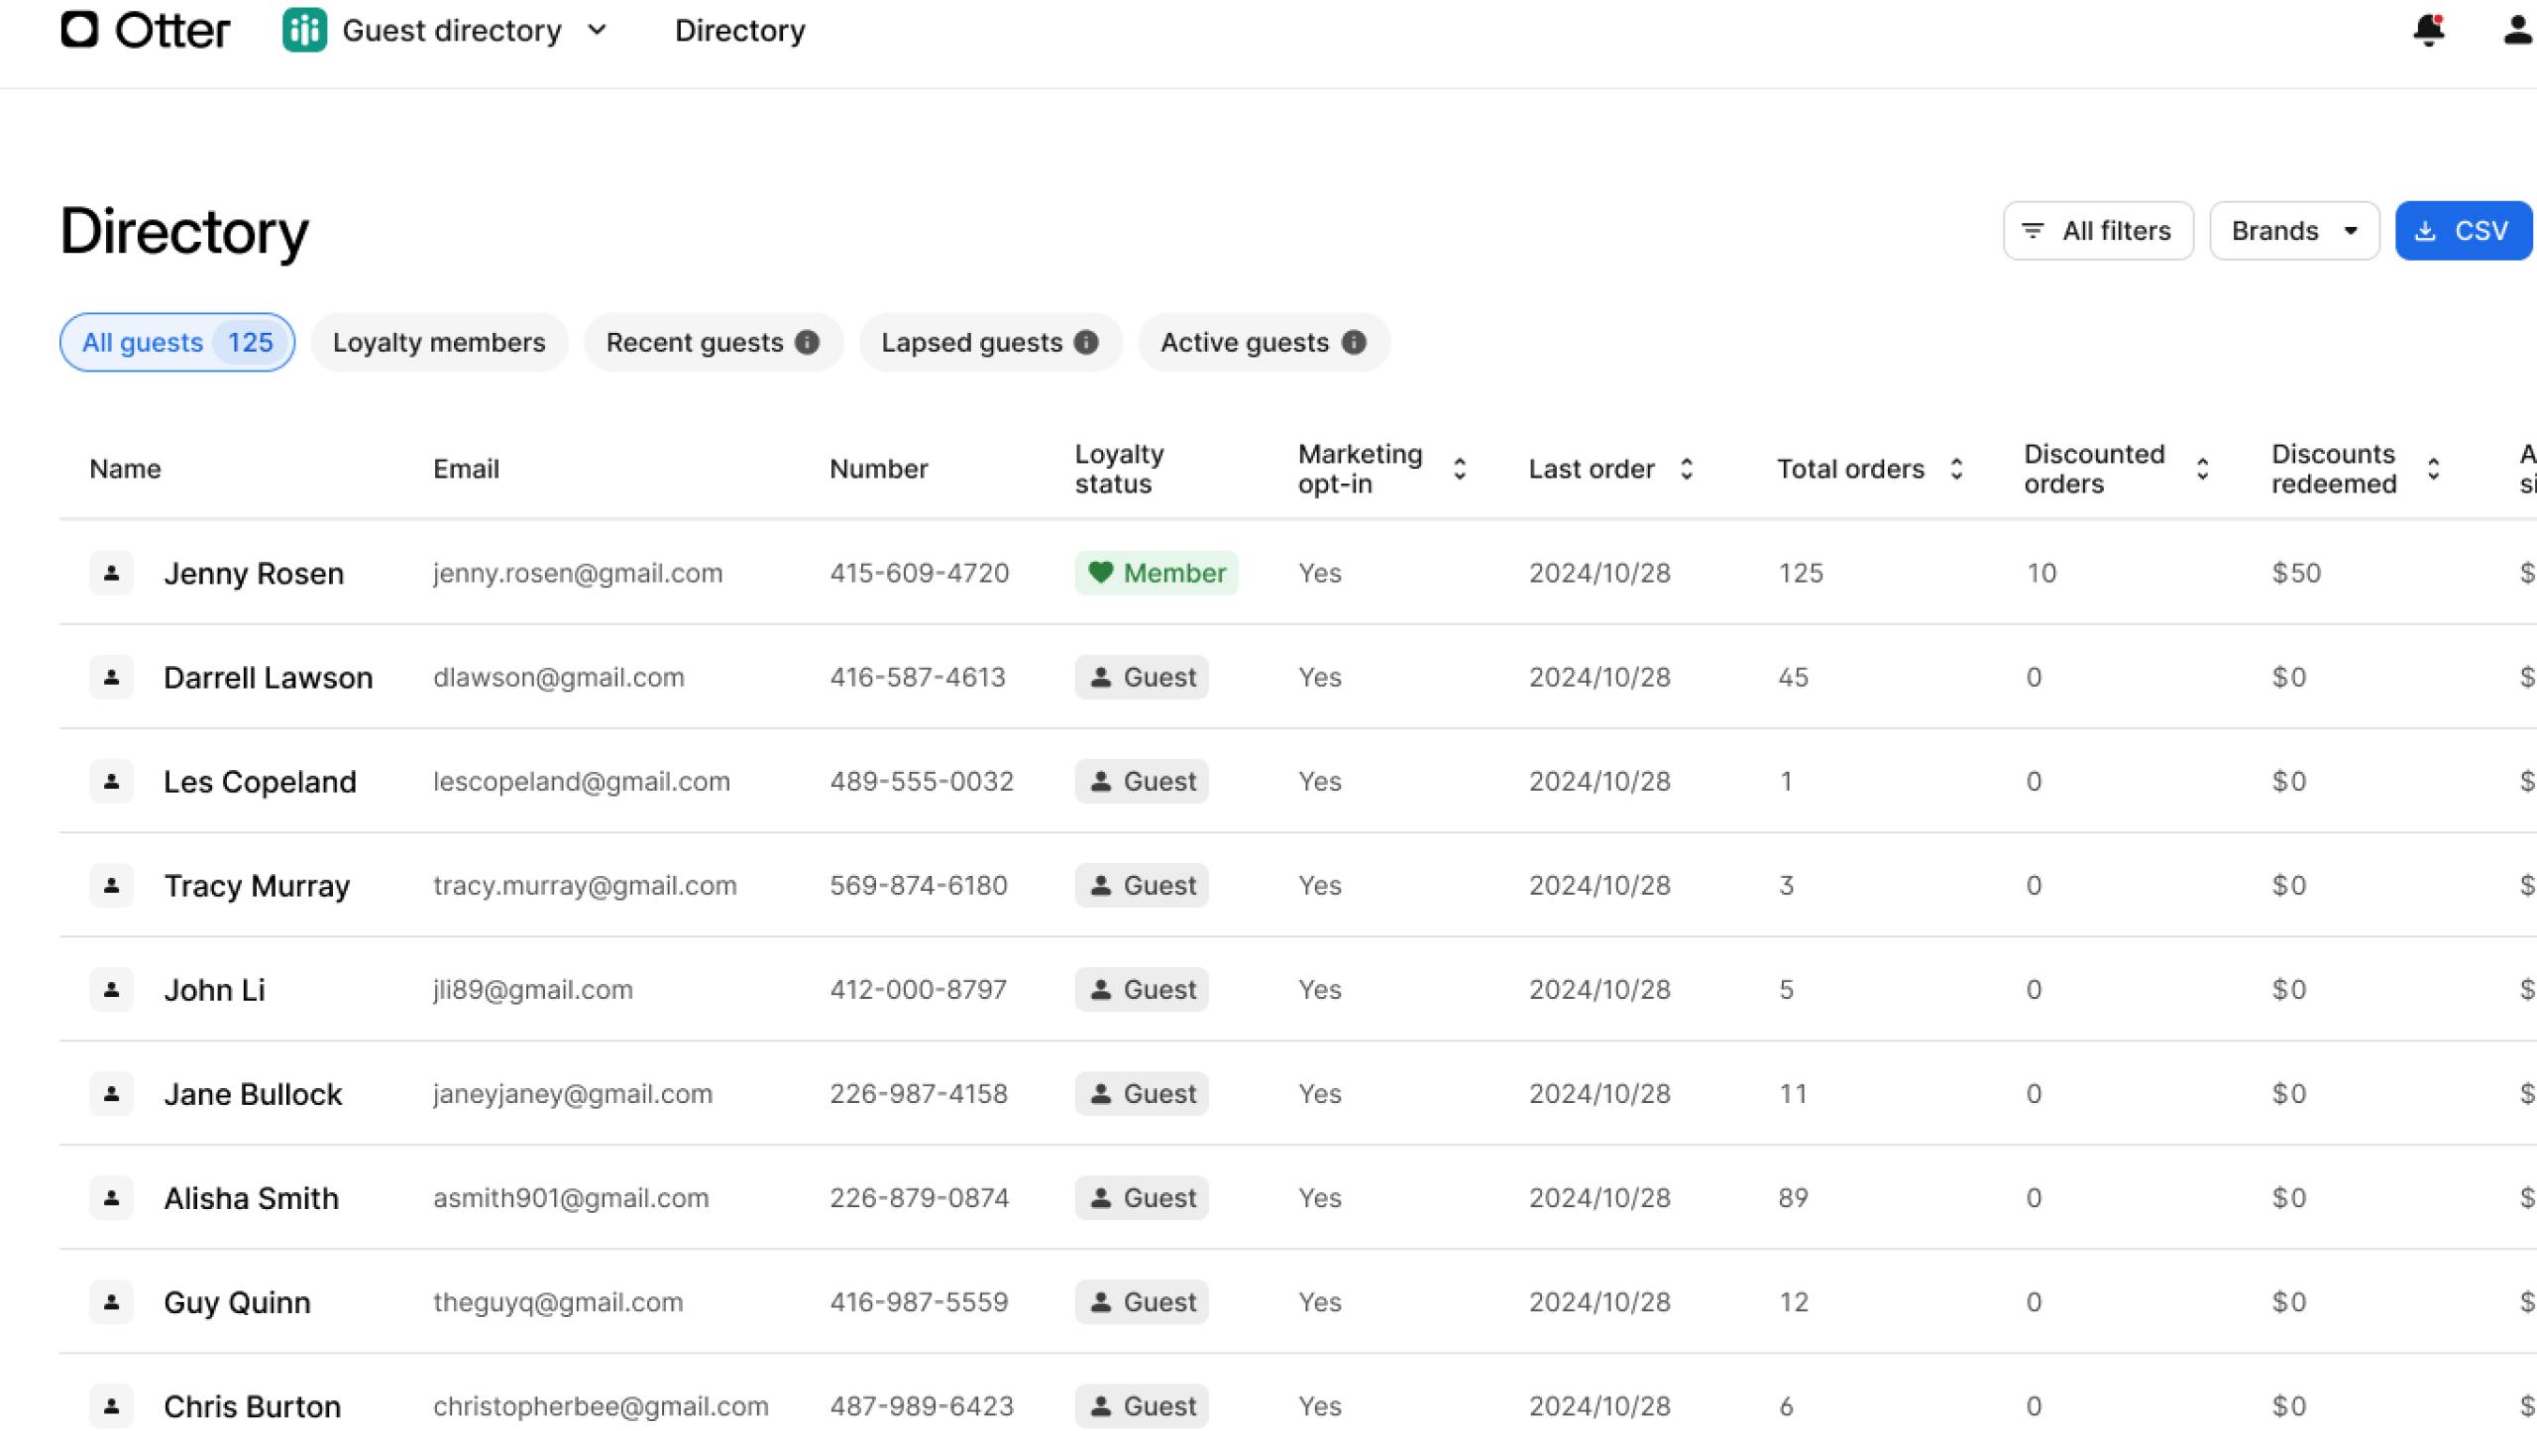
Task: Open the notifications bell icon
Action: tap(2428, 30)
